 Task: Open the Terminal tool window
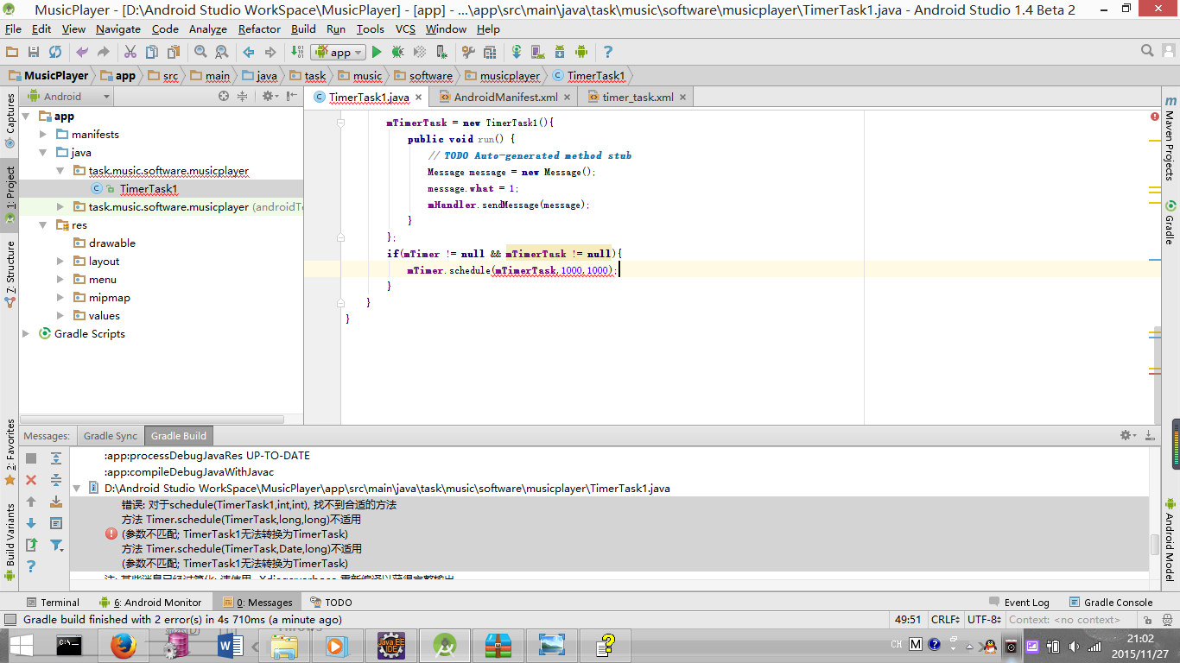(53, 603)
